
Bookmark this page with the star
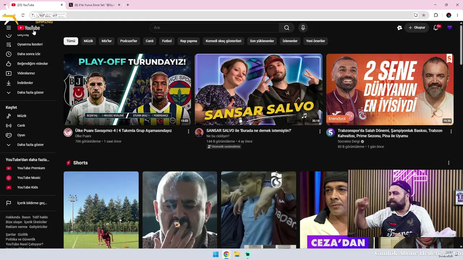click(x=424, y=15)
